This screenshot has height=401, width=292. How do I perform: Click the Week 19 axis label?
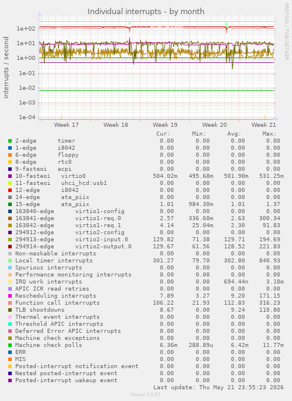[x=165, y=125]
